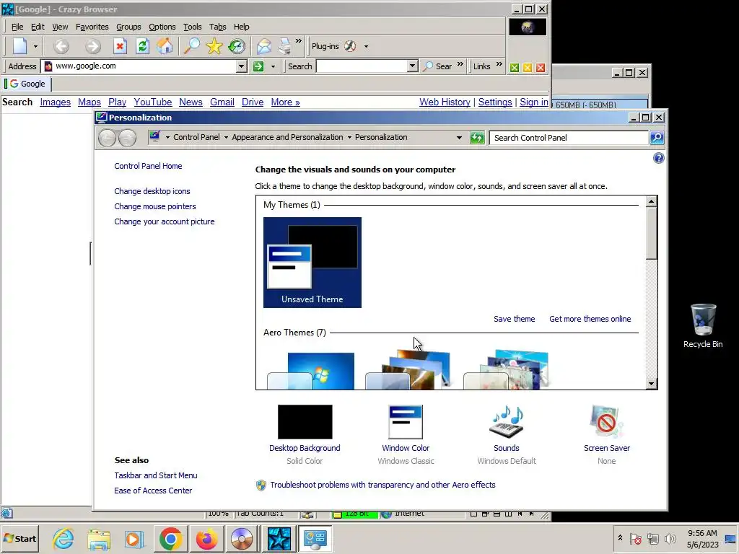
Task: Launch Firefox from the taskbar
Action: tap(206, 539)
